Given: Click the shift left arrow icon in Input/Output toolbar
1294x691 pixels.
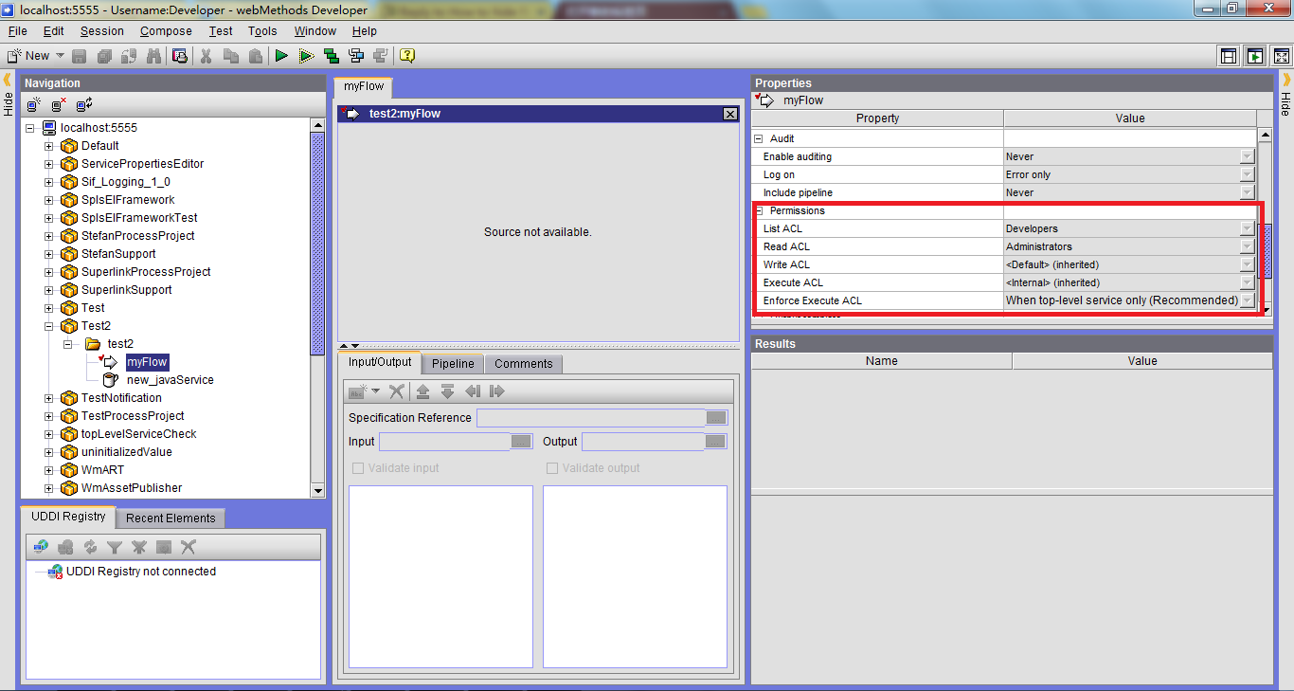Looking at the screenshot, I should [473, 391].
